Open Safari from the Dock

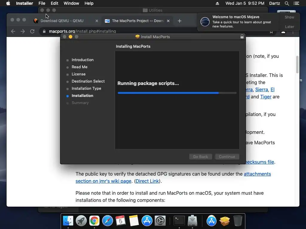pyautogui.click(x=107, y=221)
